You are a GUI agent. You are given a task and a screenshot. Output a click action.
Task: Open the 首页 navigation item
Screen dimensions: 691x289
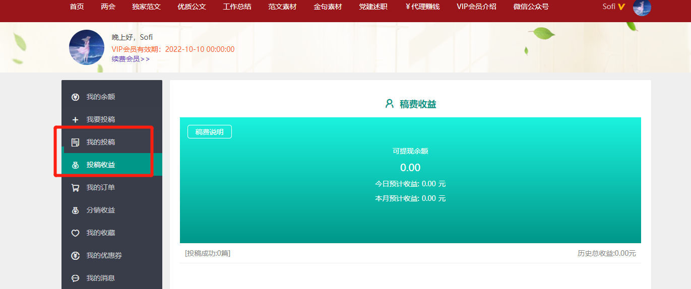coord(77,7)
